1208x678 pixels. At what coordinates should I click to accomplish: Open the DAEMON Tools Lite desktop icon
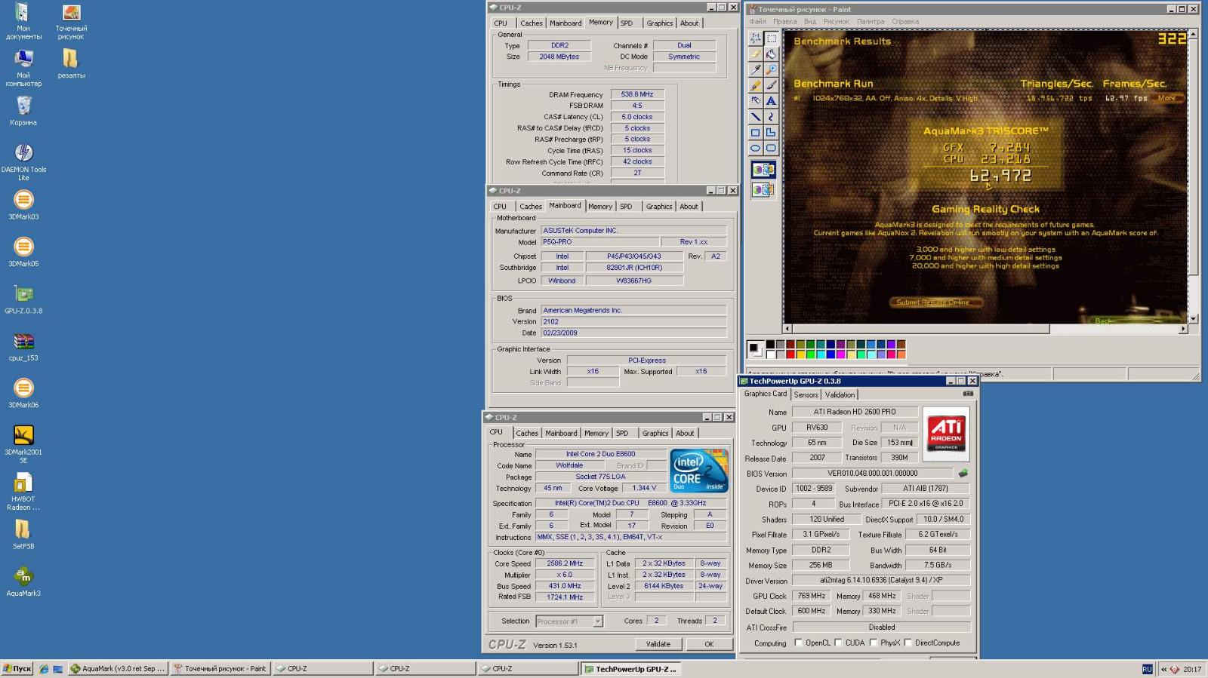click(23, 161)
